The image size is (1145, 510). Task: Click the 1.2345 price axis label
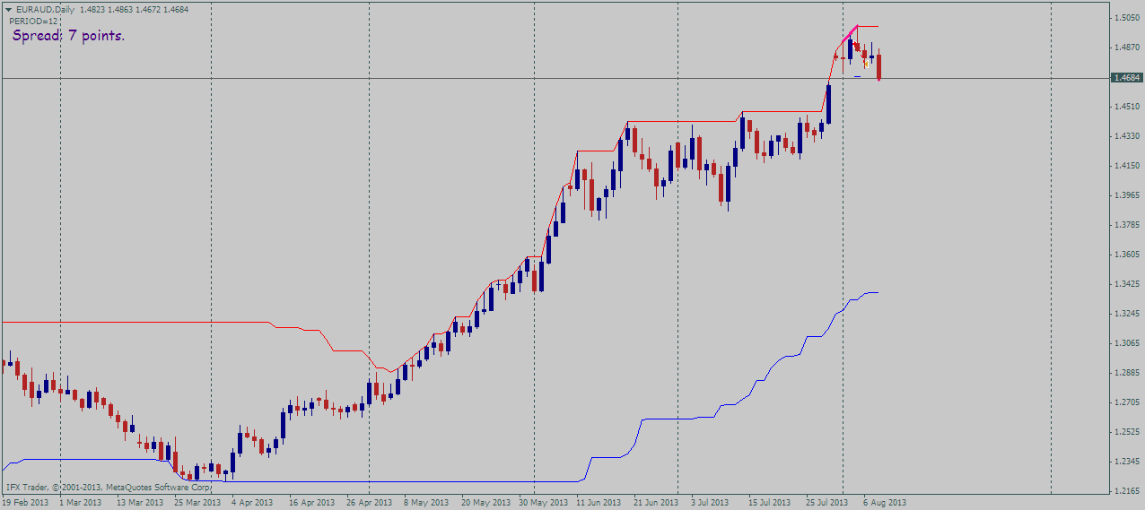click(1128, 462)
